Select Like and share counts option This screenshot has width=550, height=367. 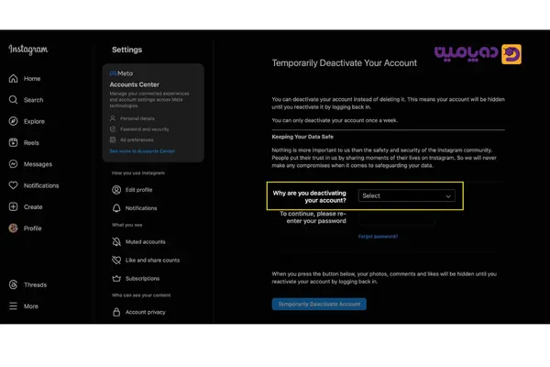click(152, 261)
